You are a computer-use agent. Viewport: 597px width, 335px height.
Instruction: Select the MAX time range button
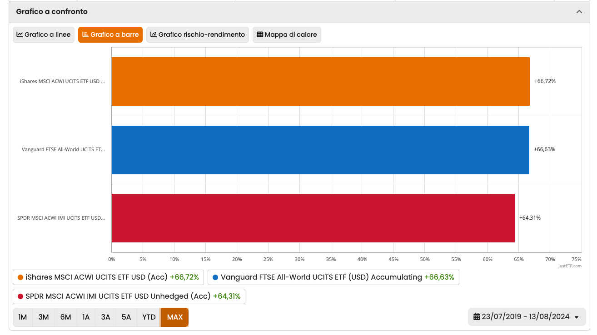pyautogui.click(x=174, y=317)
